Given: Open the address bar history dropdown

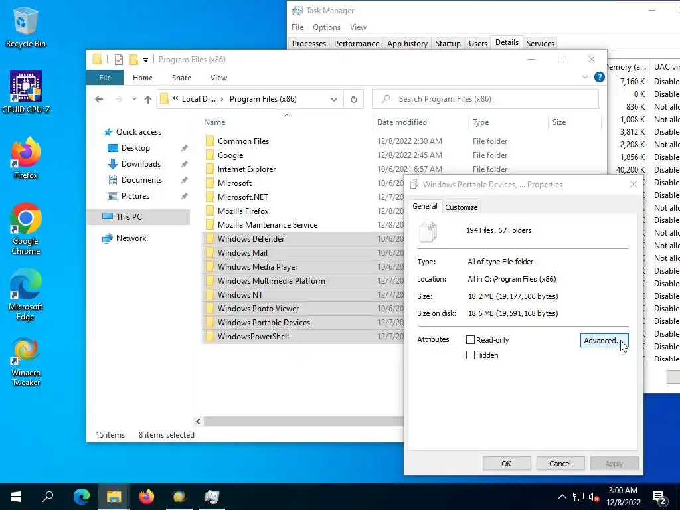Looking at the screenshot, I should 334,99.
